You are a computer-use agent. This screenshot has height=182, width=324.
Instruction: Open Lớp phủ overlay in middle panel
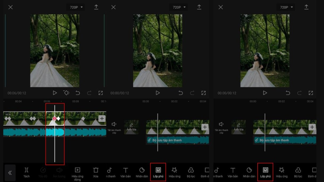coord(158,172)
